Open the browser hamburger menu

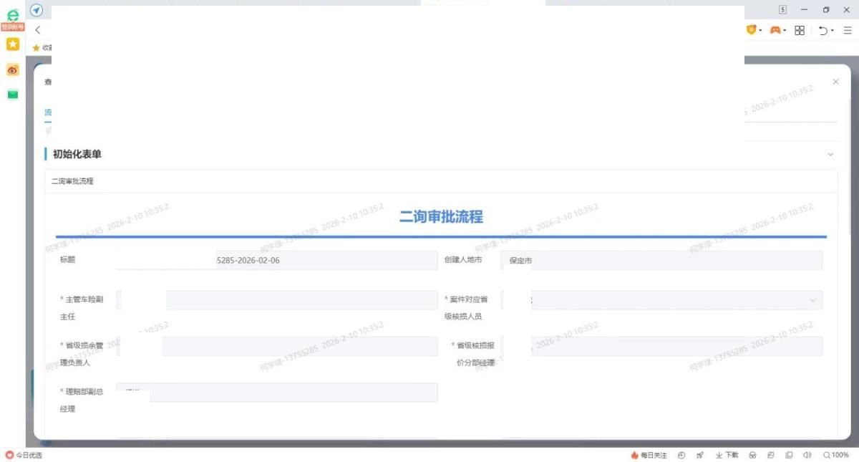pos(847,30)
